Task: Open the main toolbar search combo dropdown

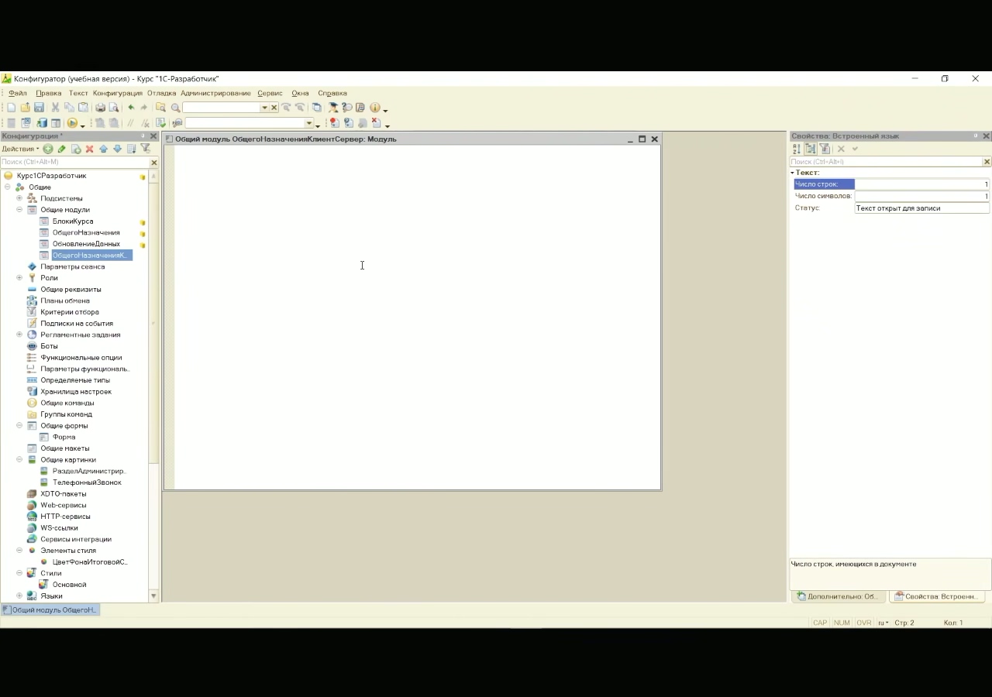Action: click(264, 108)
